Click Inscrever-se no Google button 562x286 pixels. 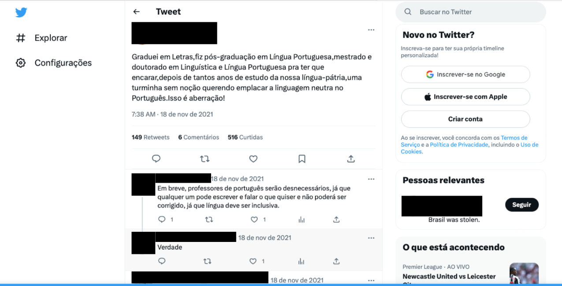(x=465, y=74)
